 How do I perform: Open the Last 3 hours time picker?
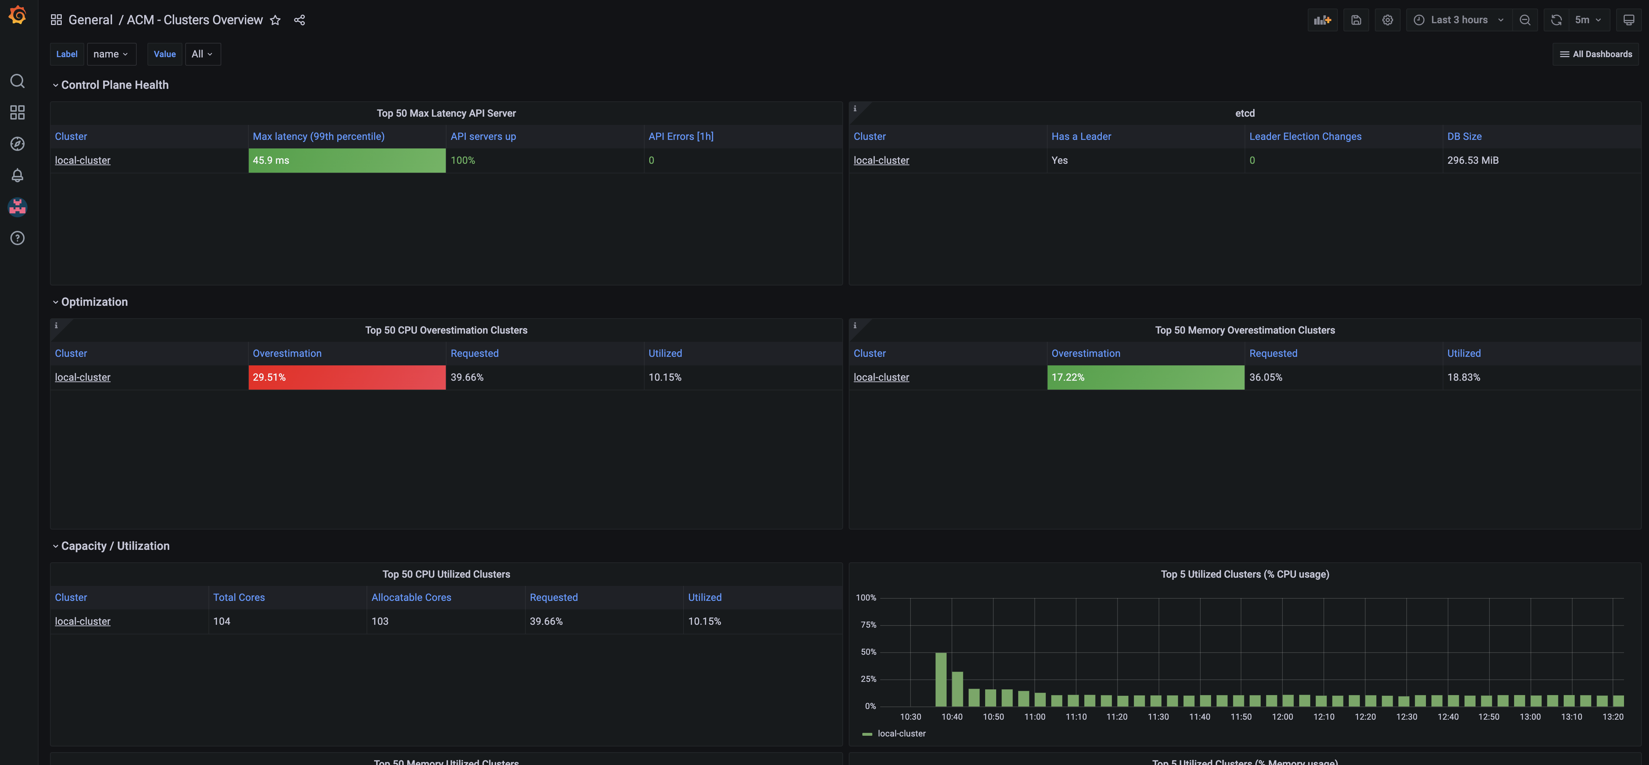click(x=1459, y=20)
